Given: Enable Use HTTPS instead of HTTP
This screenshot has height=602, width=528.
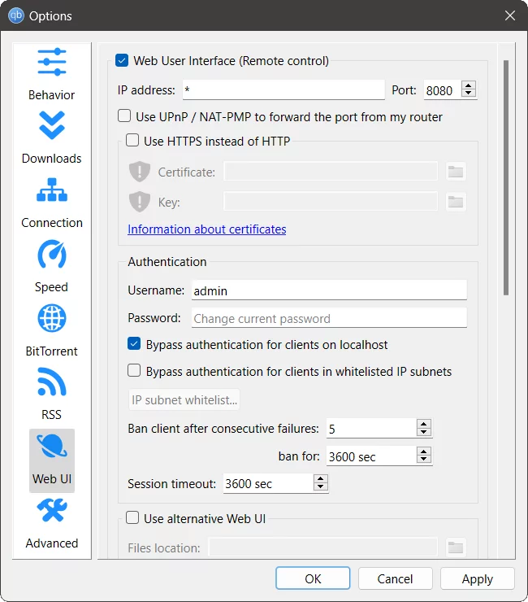Looking at the screenshot, I should point(132,140).
